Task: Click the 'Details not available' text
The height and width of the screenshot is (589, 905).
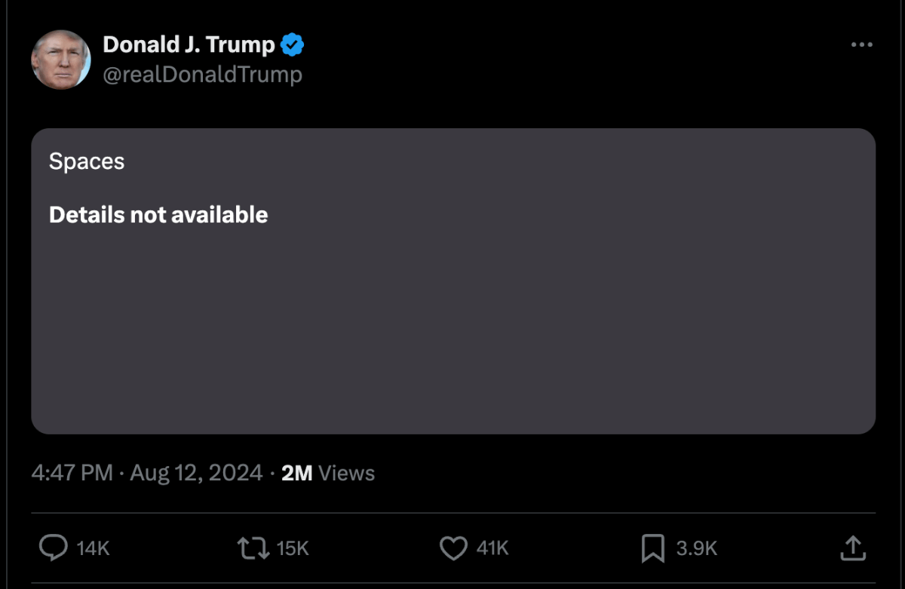Action: [x=158, y=215]
